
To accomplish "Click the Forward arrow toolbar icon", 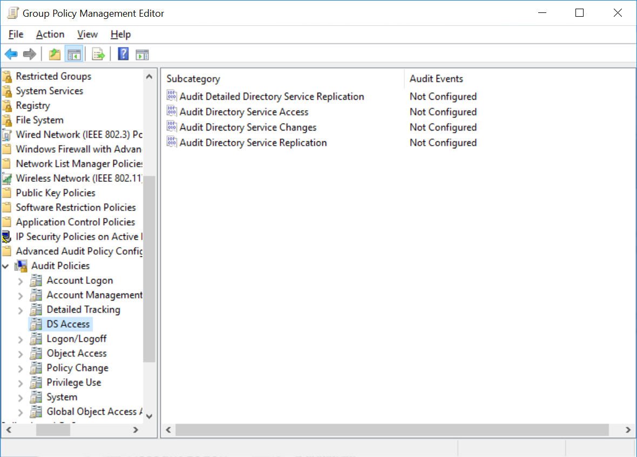I will click(x=29, y=54).
